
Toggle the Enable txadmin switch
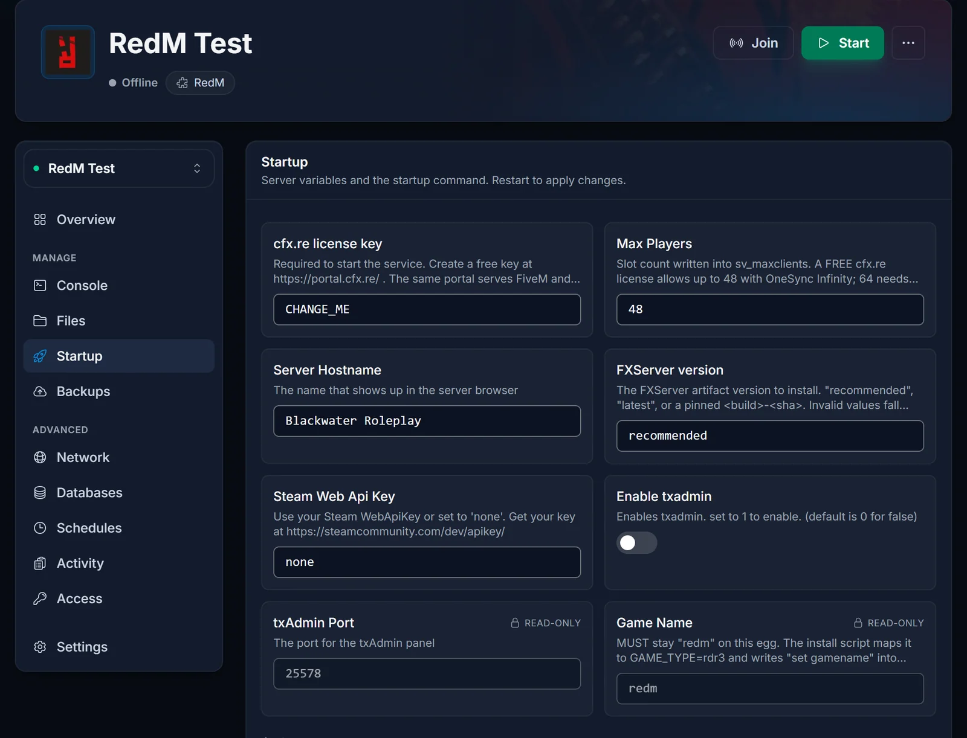[x=636, y=543]
